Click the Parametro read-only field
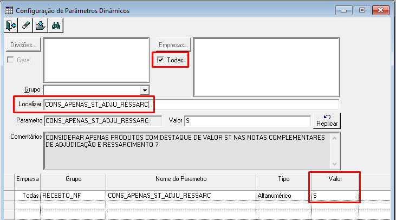 [103, 121]
